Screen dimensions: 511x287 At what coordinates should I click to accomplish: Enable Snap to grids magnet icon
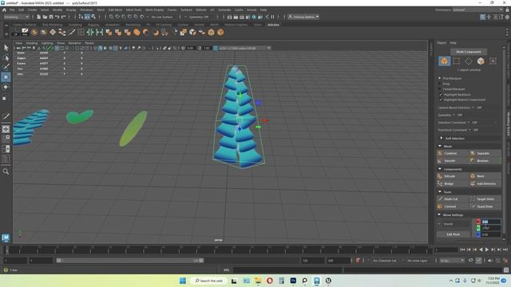click(111, 17)
